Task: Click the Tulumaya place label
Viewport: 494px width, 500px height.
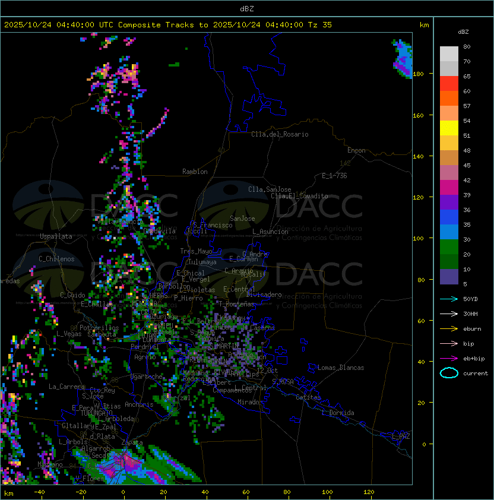Action: click(x=202, y=262)
